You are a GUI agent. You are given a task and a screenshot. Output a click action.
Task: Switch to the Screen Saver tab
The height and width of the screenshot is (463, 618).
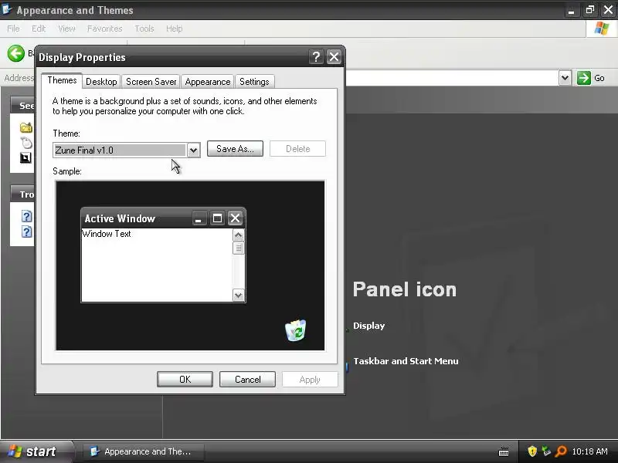point(151,82)
